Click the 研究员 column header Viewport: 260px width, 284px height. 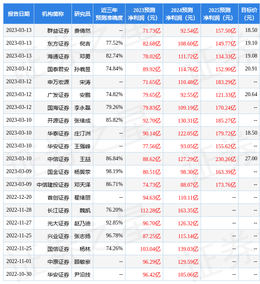82,14
